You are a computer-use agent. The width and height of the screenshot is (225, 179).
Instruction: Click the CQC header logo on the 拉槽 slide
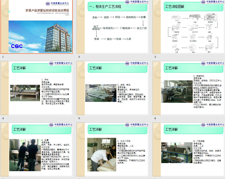point(61,125)
